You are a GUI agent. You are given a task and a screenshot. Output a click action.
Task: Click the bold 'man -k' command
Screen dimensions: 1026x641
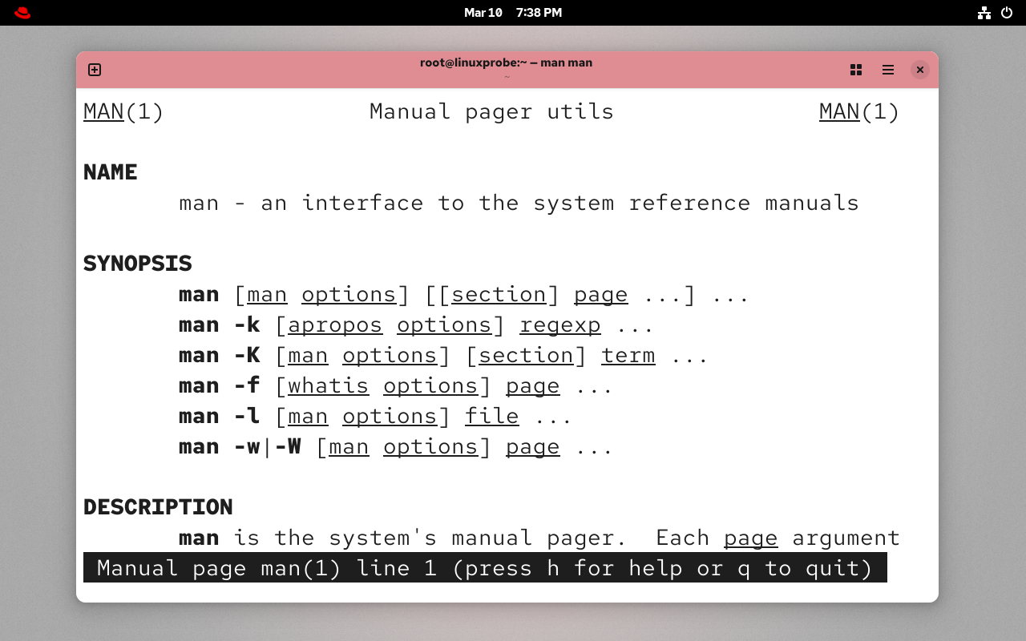click(x=219, y=325)
